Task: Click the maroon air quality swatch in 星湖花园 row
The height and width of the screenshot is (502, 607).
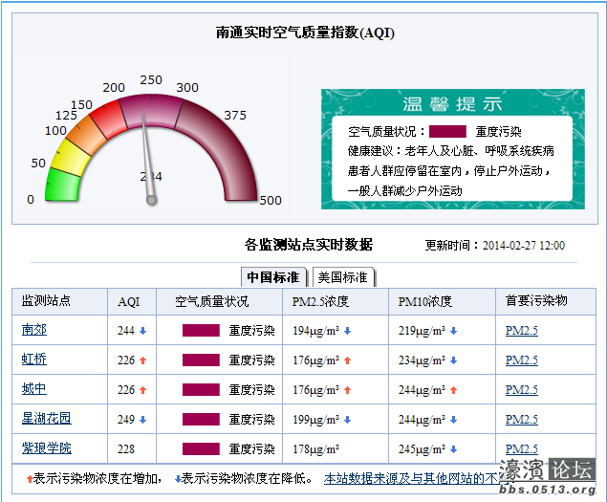Action: (x=201, y=419)
